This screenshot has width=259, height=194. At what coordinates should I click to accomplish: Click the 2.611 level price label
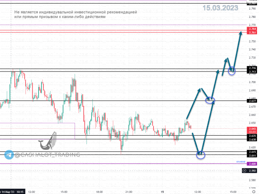[x=252, y=155]
